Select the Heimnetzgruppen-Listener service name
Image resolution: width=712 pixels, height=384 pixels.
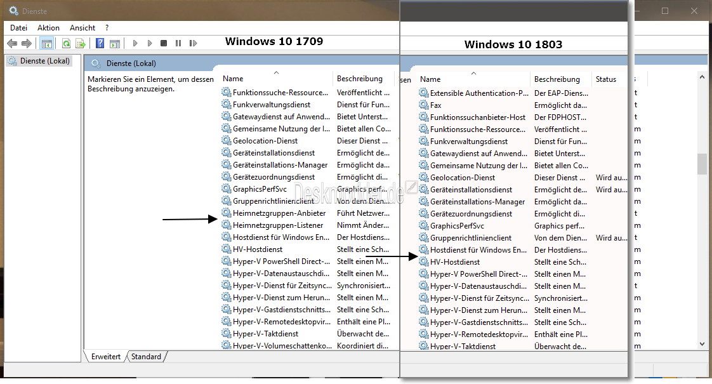278,225
